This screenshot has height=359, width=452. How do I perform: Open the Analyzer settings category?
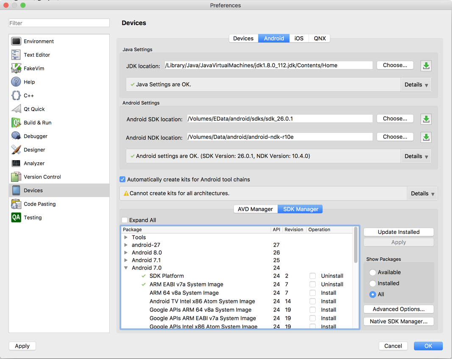[x=34, y=163]
